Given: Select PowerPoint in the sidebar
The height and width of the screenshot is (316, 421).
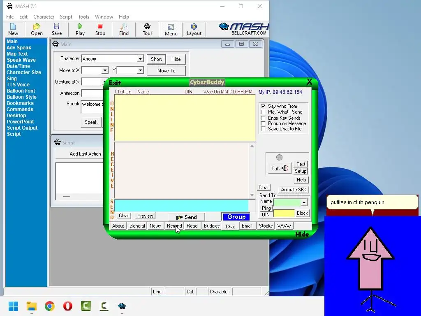Looking at the screenshot, I should pyautogui.click(x=20, y=122).
